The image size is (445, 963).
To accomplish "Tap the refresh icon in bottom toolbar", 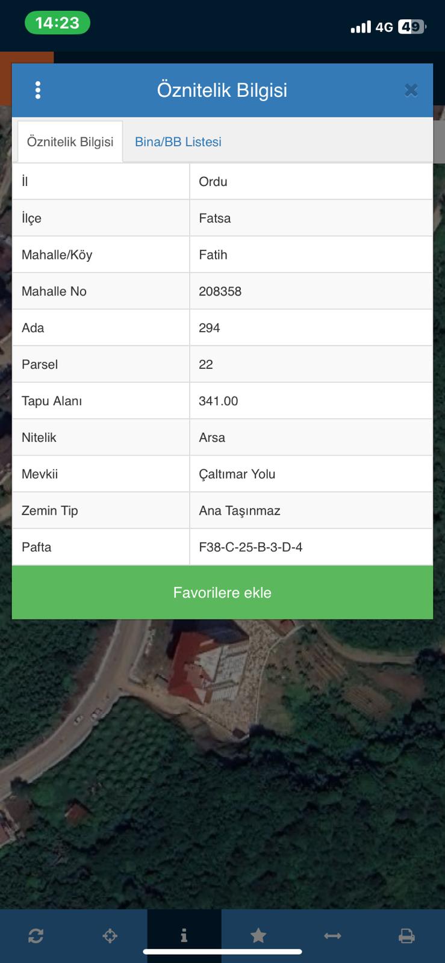I will (x=36, y=936).
